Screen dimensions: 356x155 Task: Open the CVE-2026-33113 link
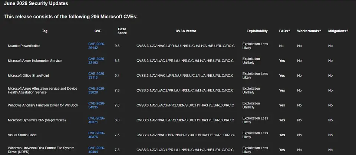97,75
